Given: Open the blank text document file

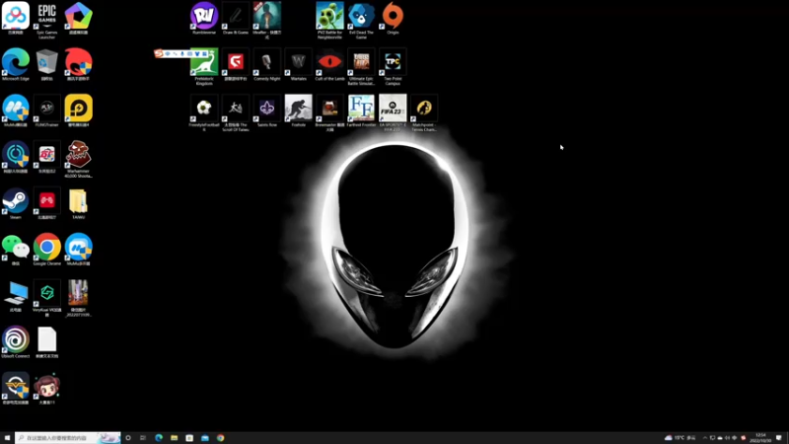Looking at the screenshot, I should tap(46, 342).
